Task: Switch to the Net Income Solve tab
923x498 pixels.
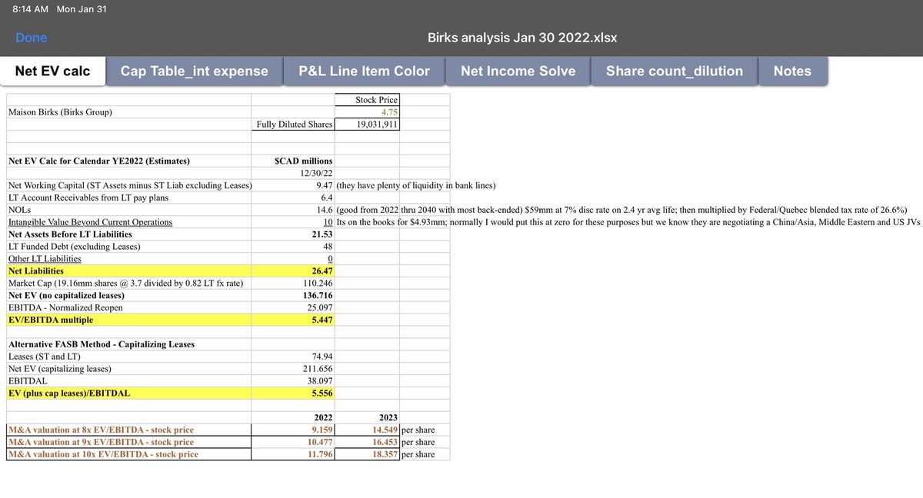Action: (518, 71)
